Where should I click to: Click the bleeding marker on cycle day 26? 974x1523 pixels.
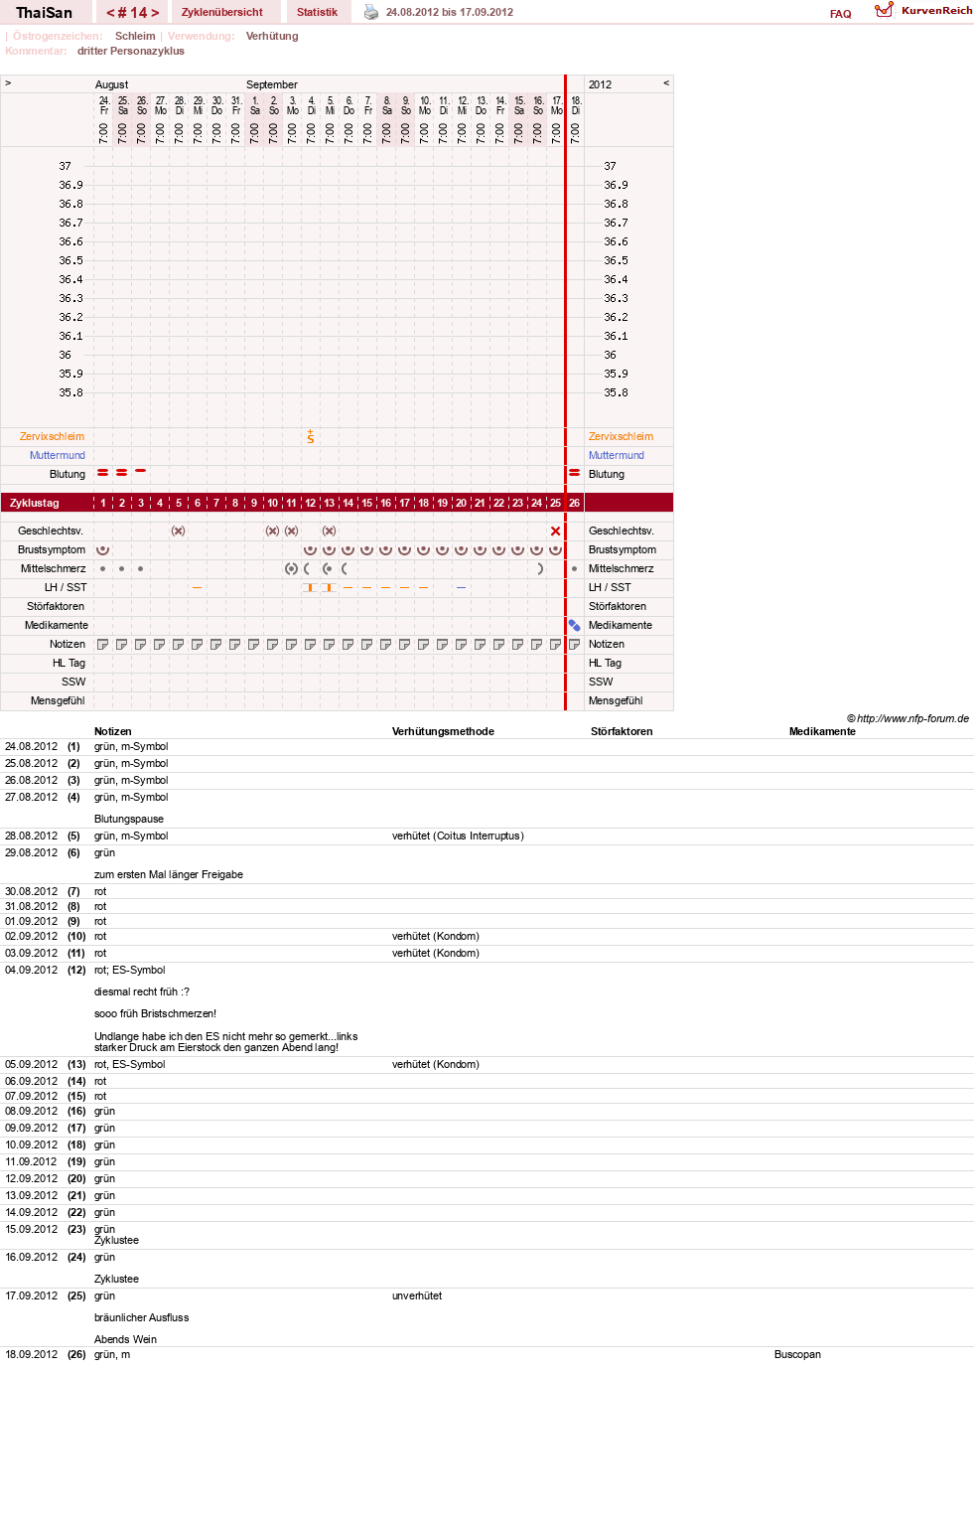click(x=574, y=473)
